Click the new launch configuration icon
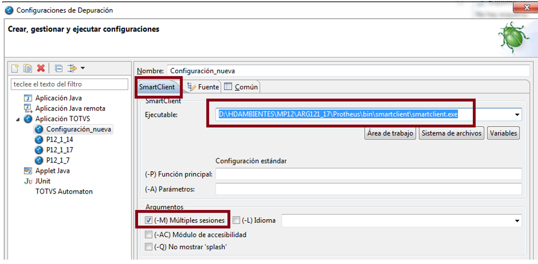538x264 pixels. tap(14, 68)
